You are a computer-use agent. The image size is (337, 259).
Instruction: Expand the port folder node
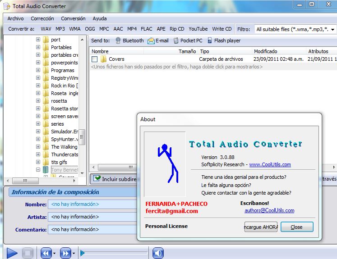coord(38,40)
